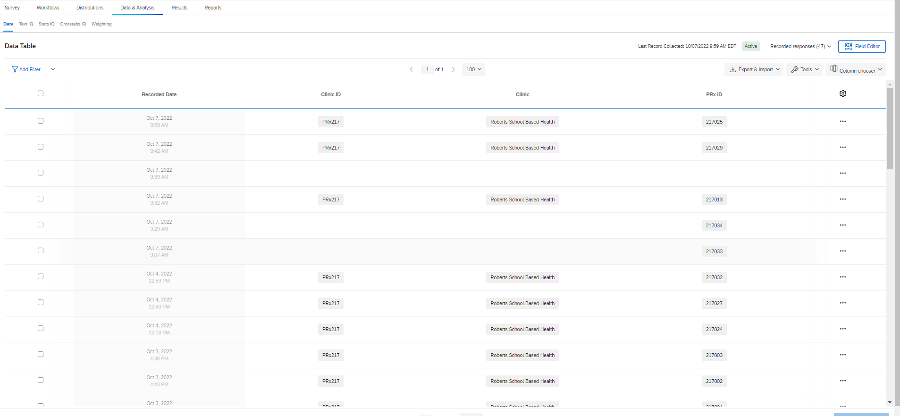The width and height of the screenshot is (900, 416).
Task: Open the Crosstabs iQ sub-tab
Action: coord(73,24)
